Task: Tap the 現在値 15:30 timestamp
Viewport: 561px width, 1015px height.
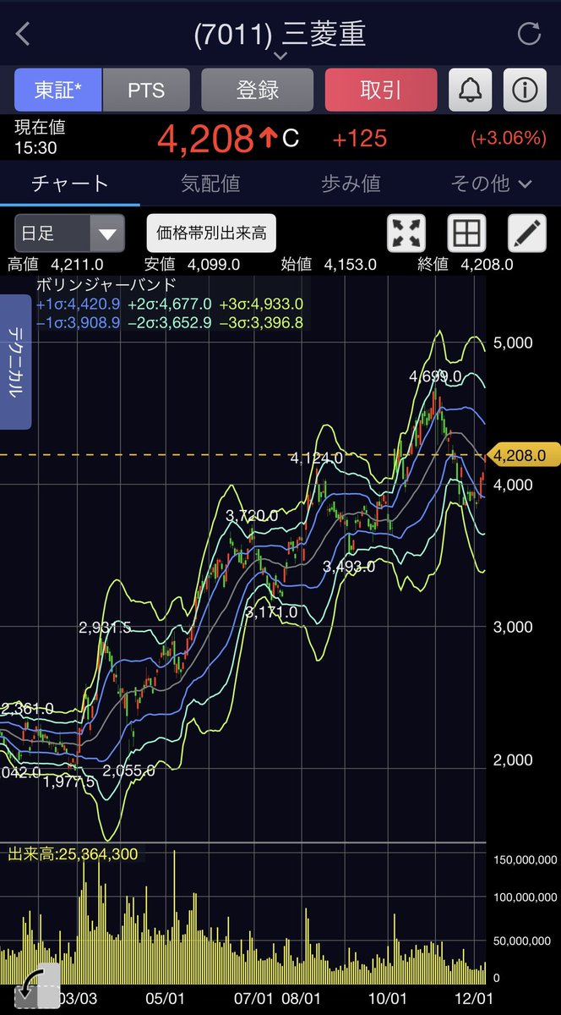Action: (40, 138)
